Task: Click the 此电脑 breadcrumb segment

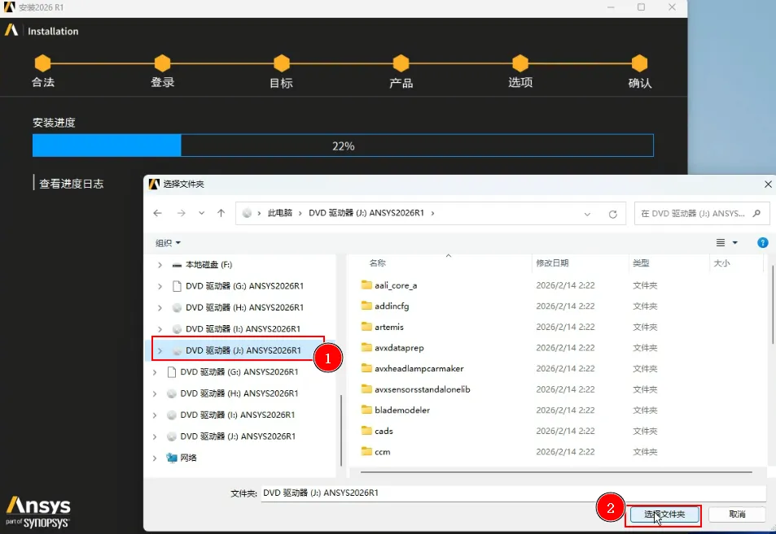Action: click(279, 213)
